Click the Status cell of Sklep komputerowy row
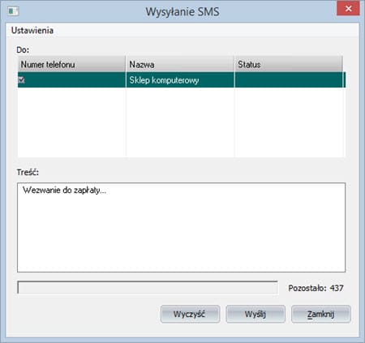This screenshot has width=365, height=343. (x=289, y=80)
